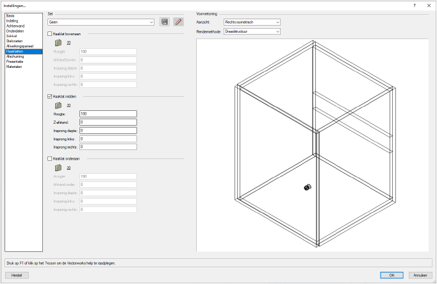437x284 pixels.
Task: Click the save set disk icon
Action: 165,22
